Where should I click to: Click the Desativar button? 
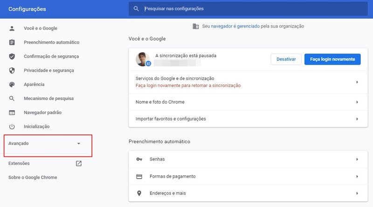point(286,59)
